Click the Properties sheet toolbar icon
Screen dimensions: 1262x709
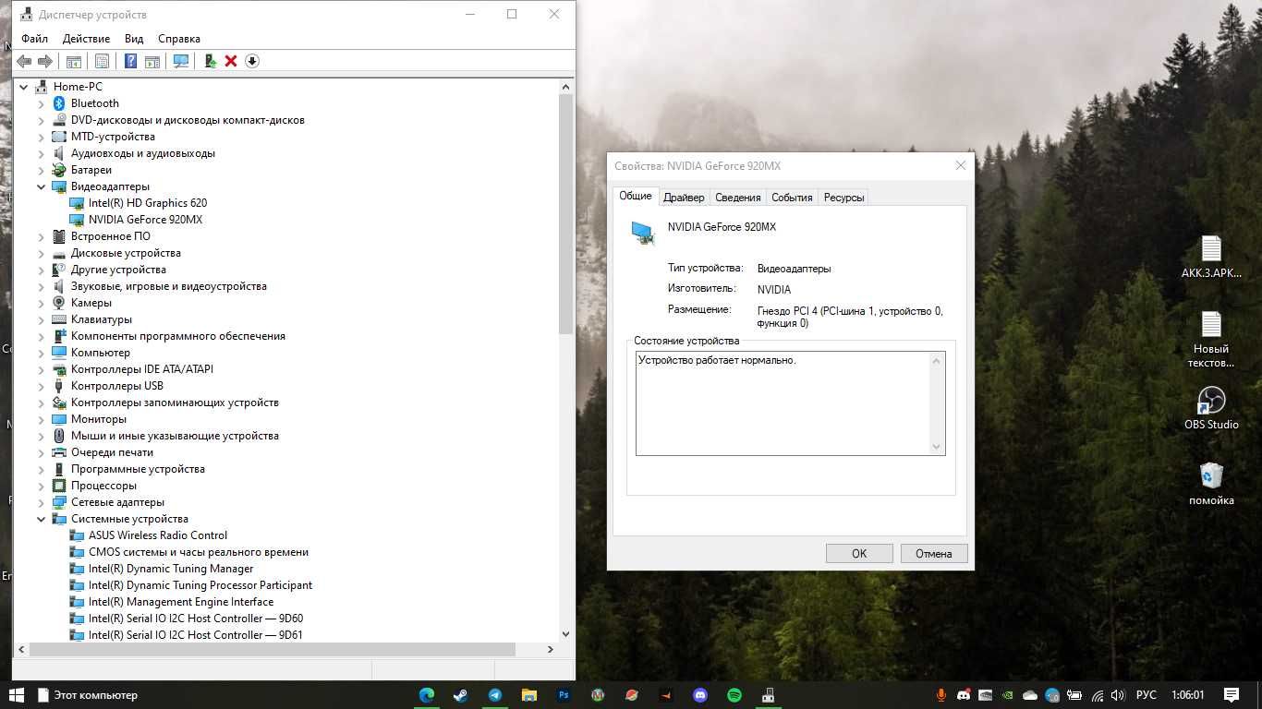(103, 61)
